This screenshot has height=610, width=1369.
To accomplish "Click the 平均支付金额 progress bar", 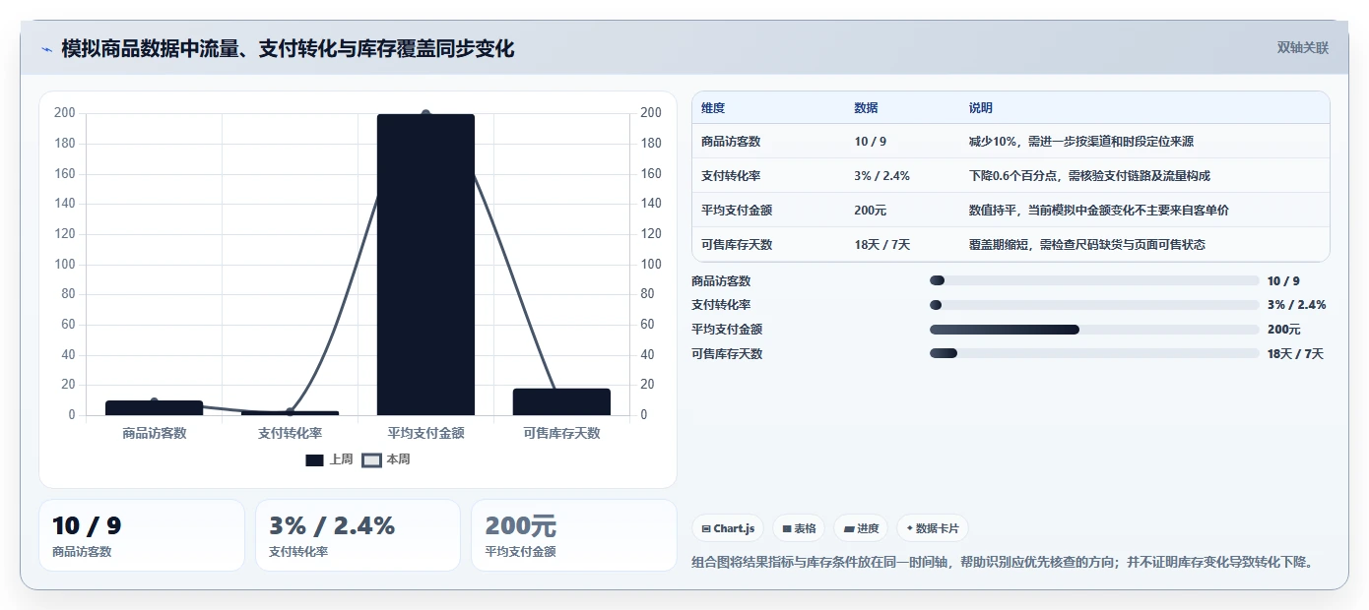I will click(x=1094, y=330).
